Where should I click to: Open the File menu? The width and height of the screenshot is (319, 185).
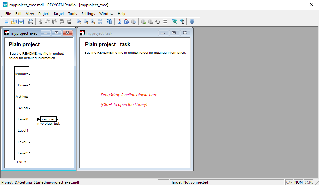[8, 14]
